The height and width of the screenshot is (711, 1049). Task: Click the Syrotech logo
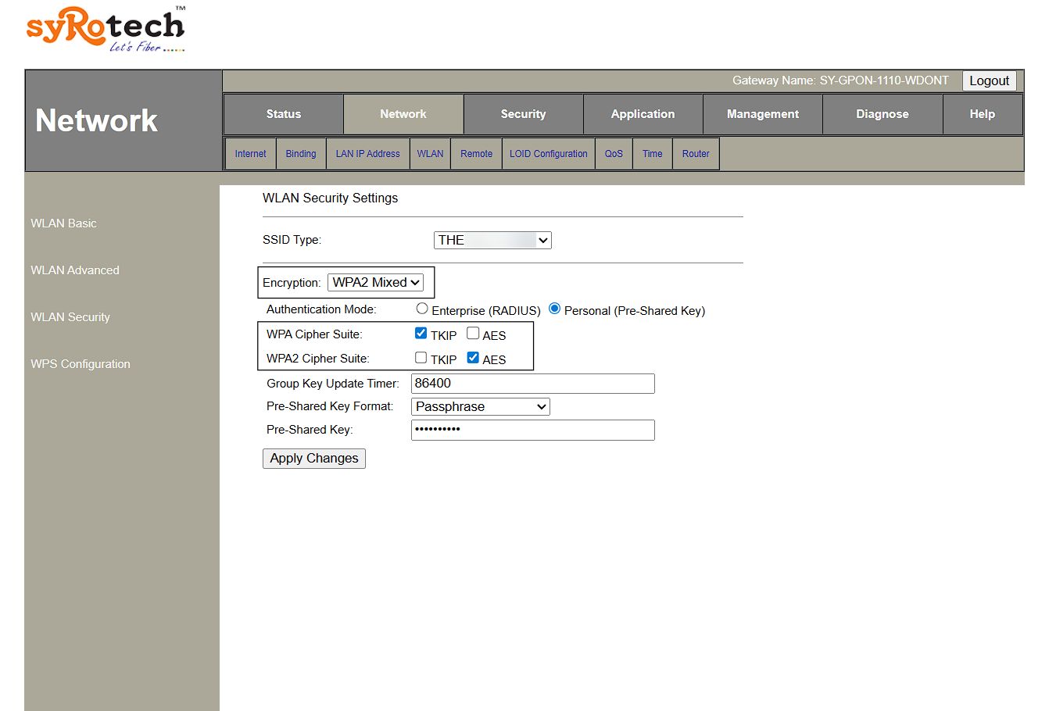[x=106, y=30]
